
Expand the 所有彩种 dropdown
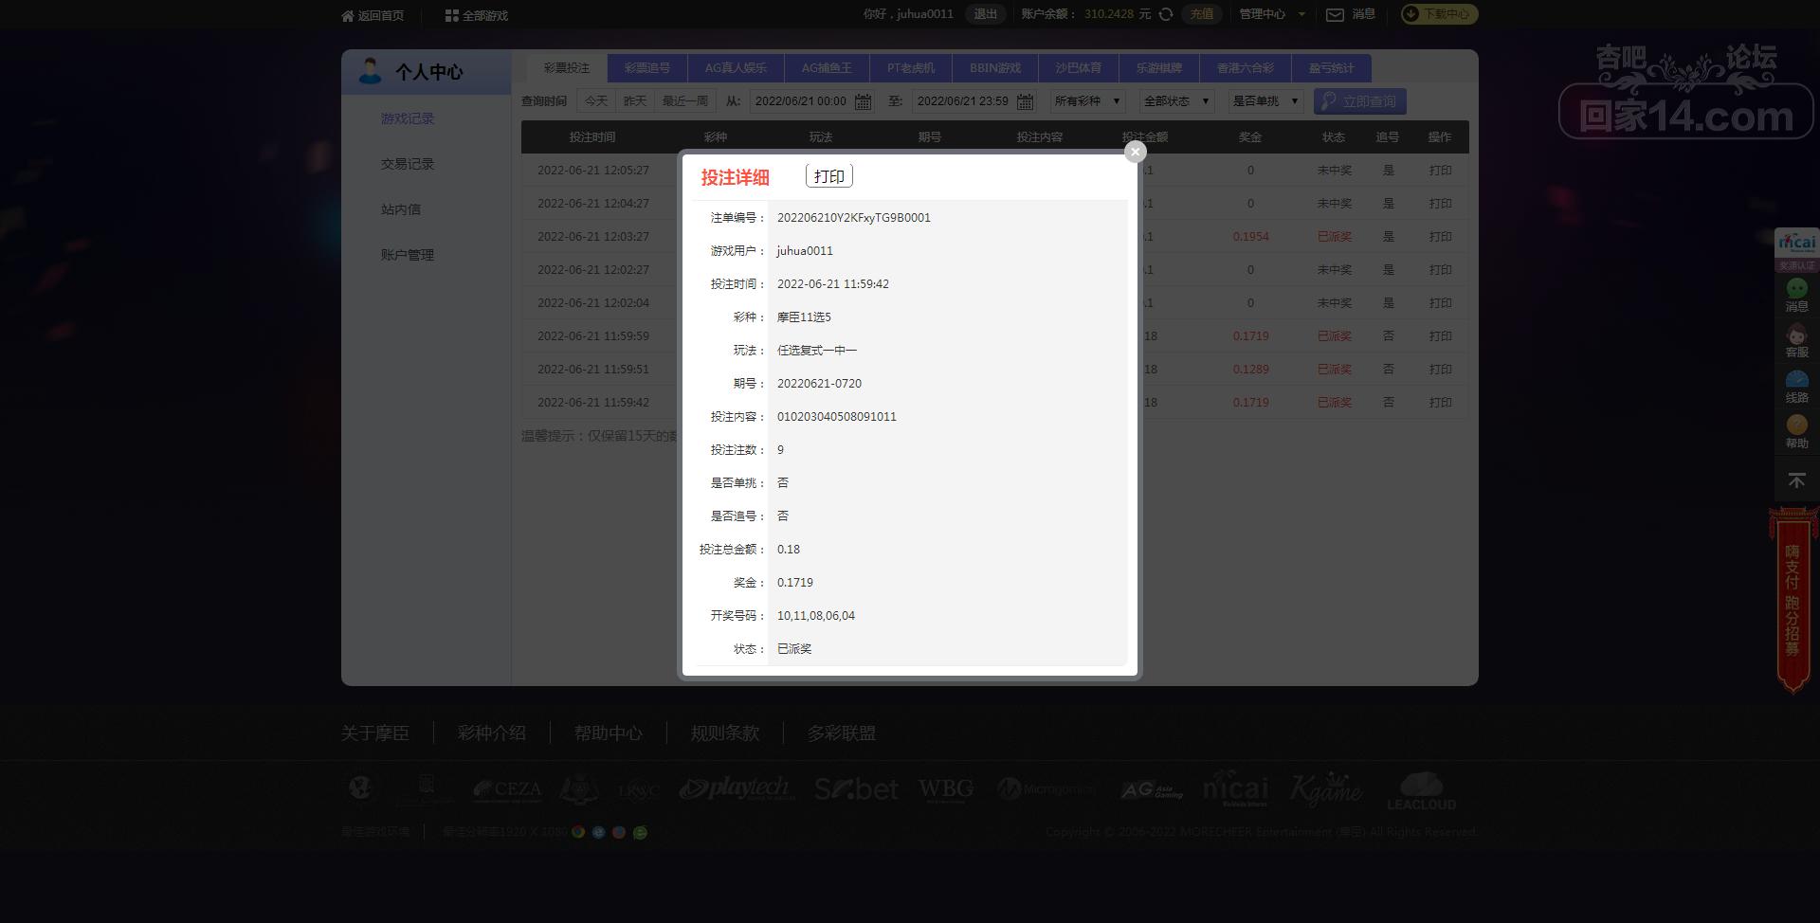coord(1087,101)
